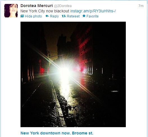Click the tweet text New York City now blackout
Screen dimensions: 148x137
tap(45, 11)
